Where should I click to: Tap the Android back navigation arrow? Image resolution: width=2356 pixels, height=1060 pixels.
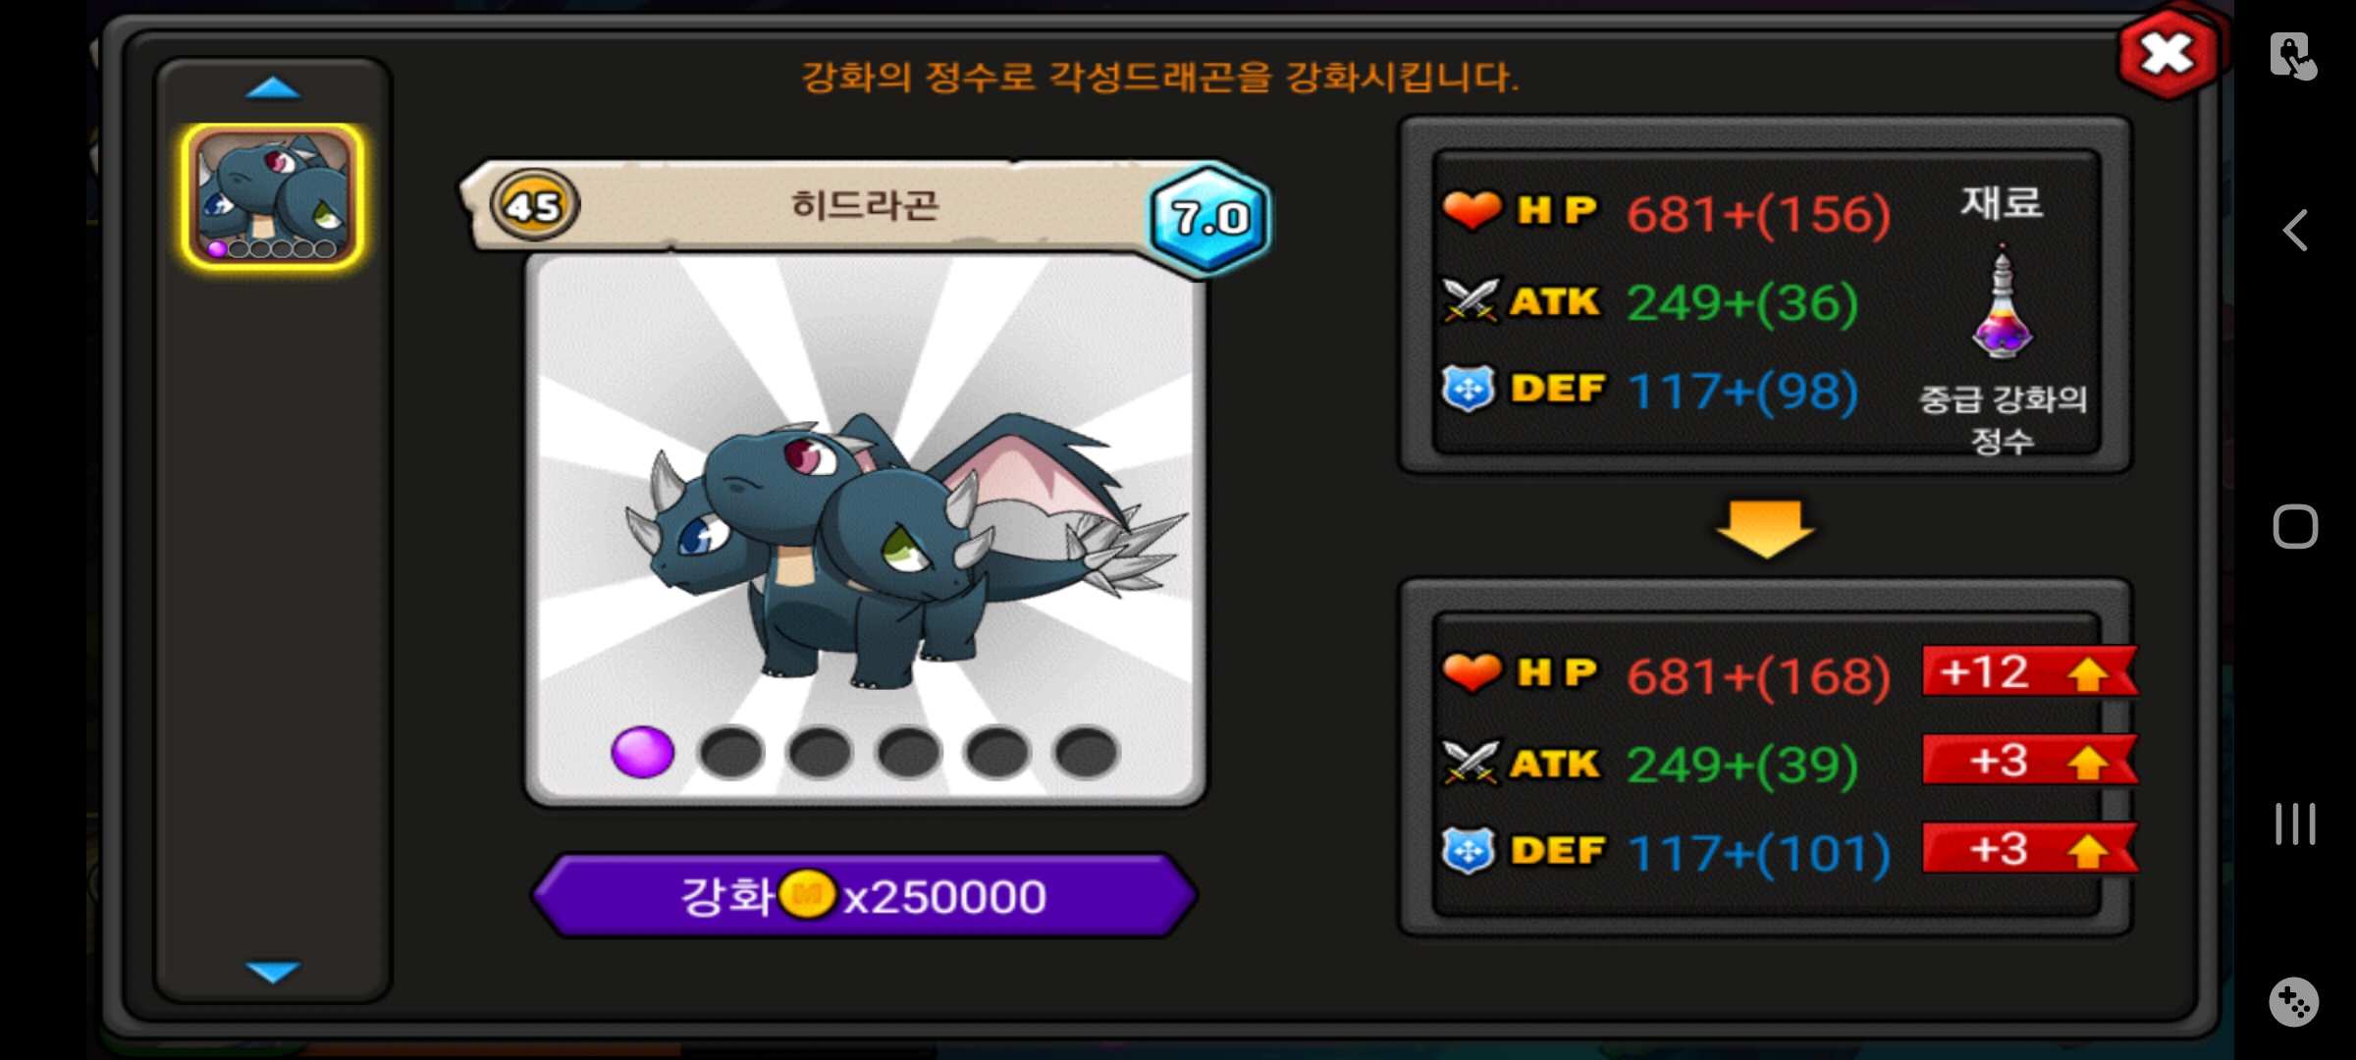coord(2295,231)
